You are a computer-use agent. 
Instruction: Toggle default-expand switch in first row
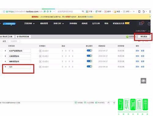[89, 50]
